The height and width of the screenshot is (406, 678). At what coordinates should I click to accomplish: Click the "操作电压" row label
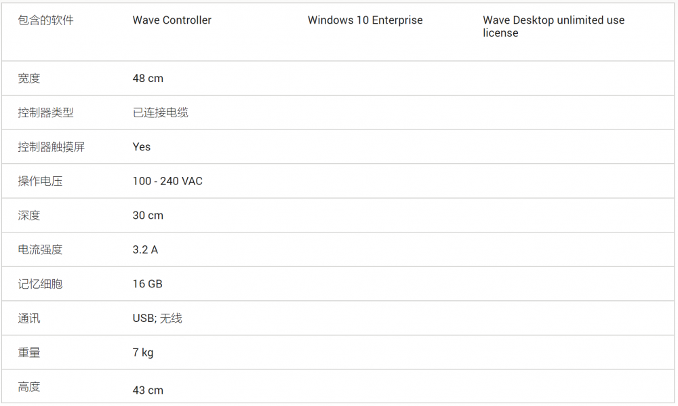tap(40, 181)
